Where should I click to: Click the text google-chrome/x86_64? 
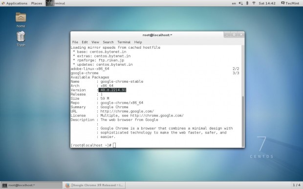tap(122, 103)
